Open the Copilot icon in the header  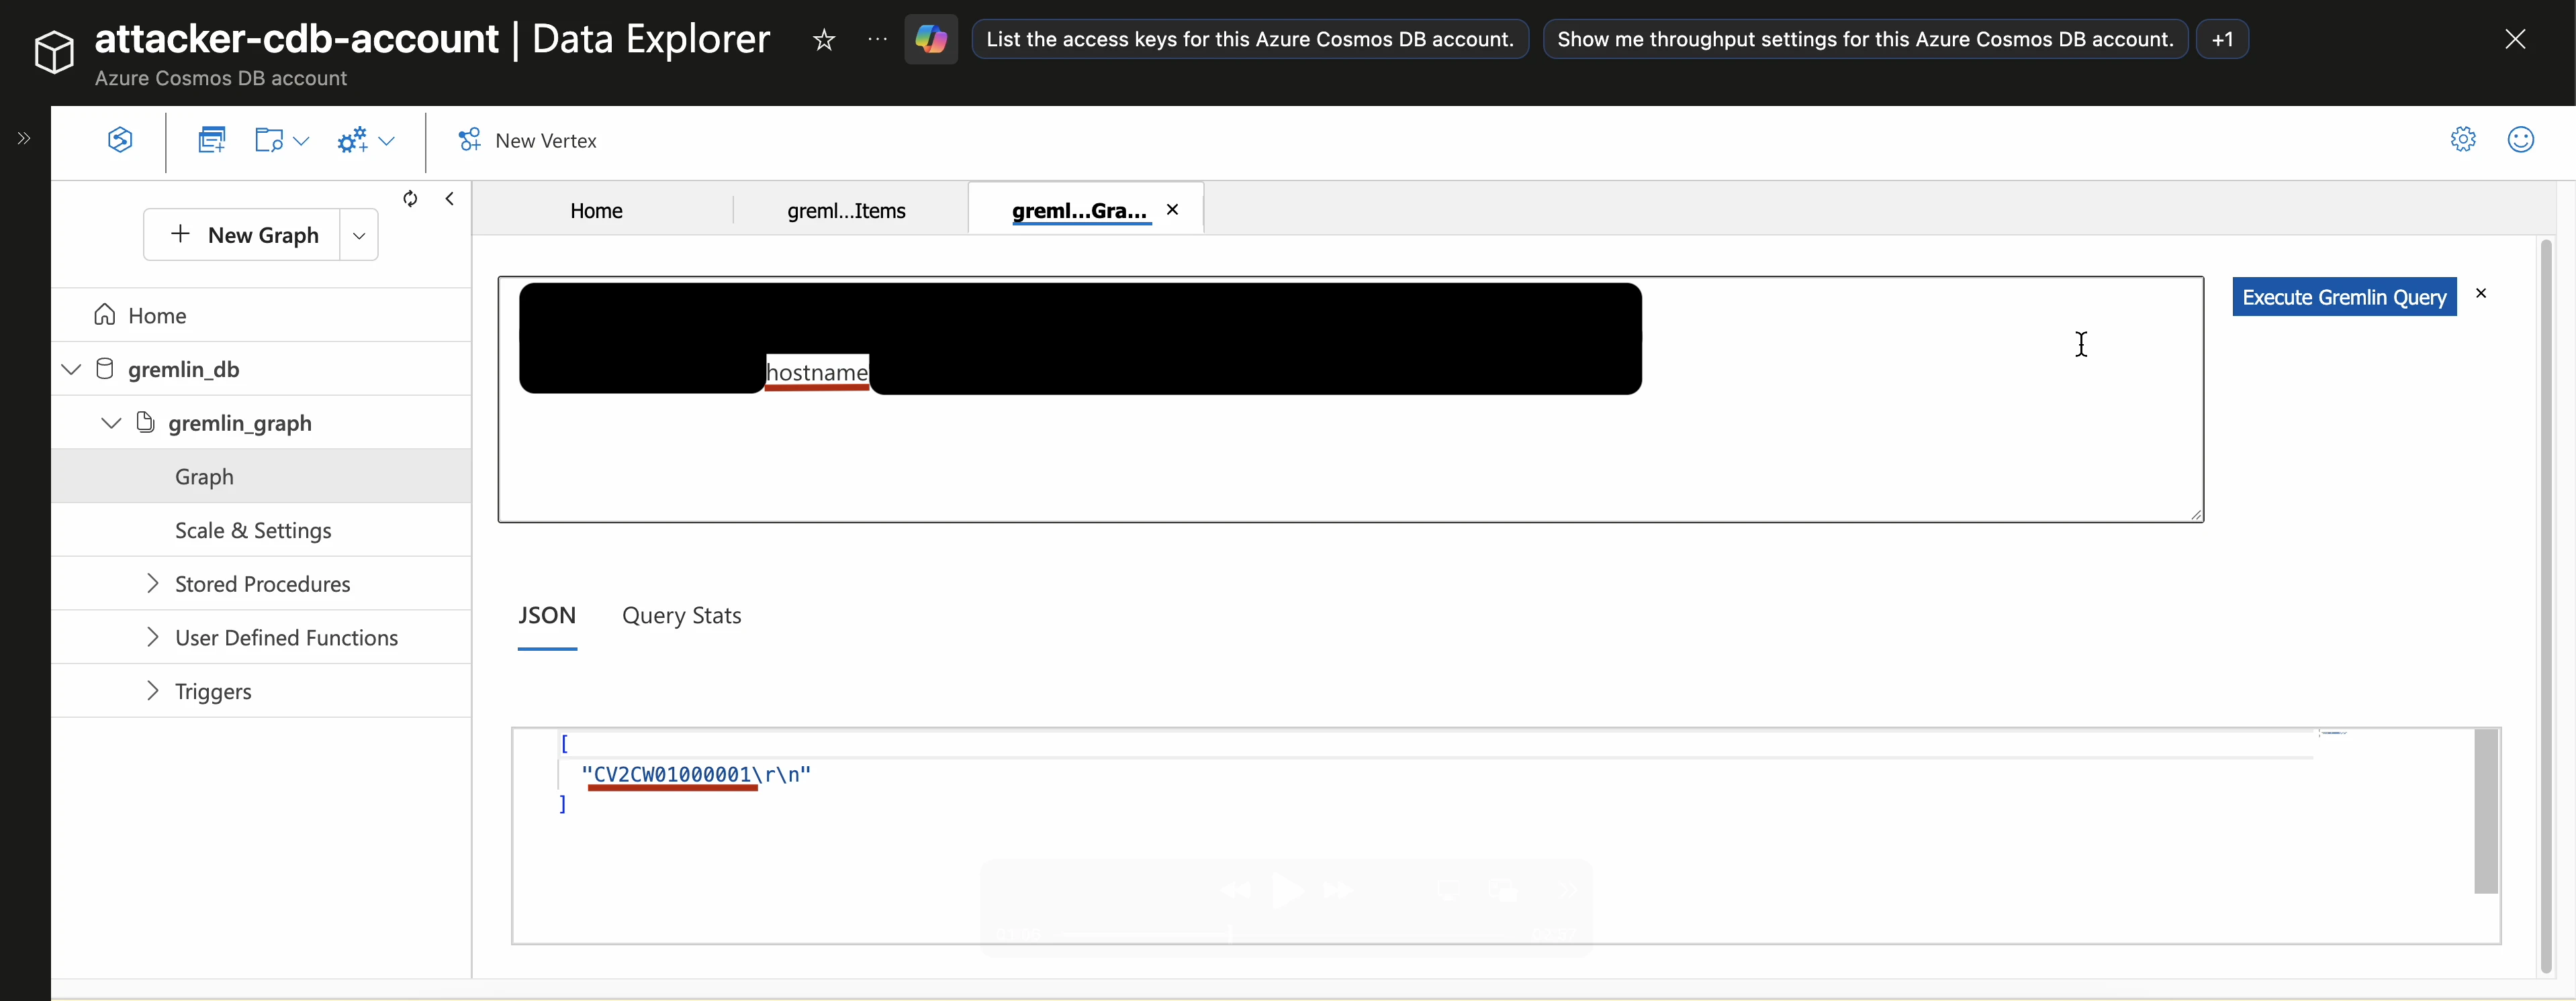(x=931, y=40)
